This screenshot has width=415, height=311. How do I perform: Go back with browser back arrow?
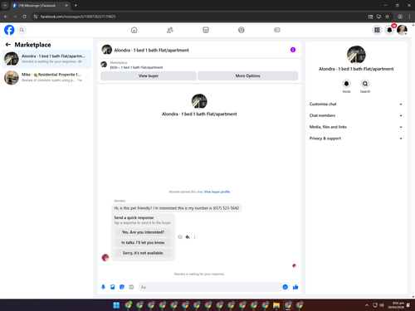(6, 17)
